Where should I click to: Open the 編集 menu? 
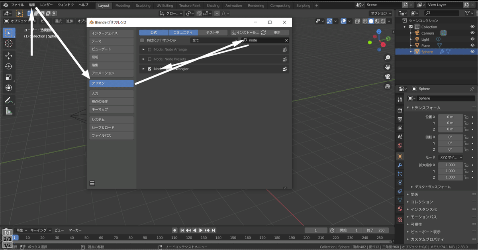tap(32, 5)
